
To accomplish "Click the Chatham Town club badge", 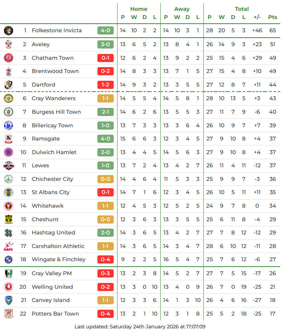I will (x=9, y=58).
